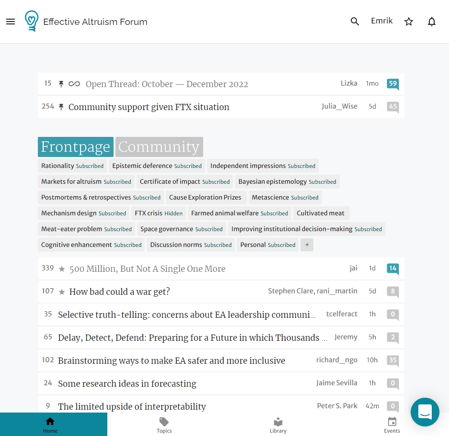The image size is (449, 436).
Task: Open Cause Exploration Prizes tag filter
Action: tap(205, 197)
